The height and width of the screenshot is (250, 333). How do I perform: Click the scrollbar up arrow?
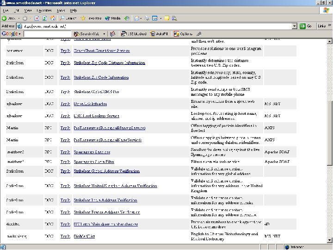point(330,42)
